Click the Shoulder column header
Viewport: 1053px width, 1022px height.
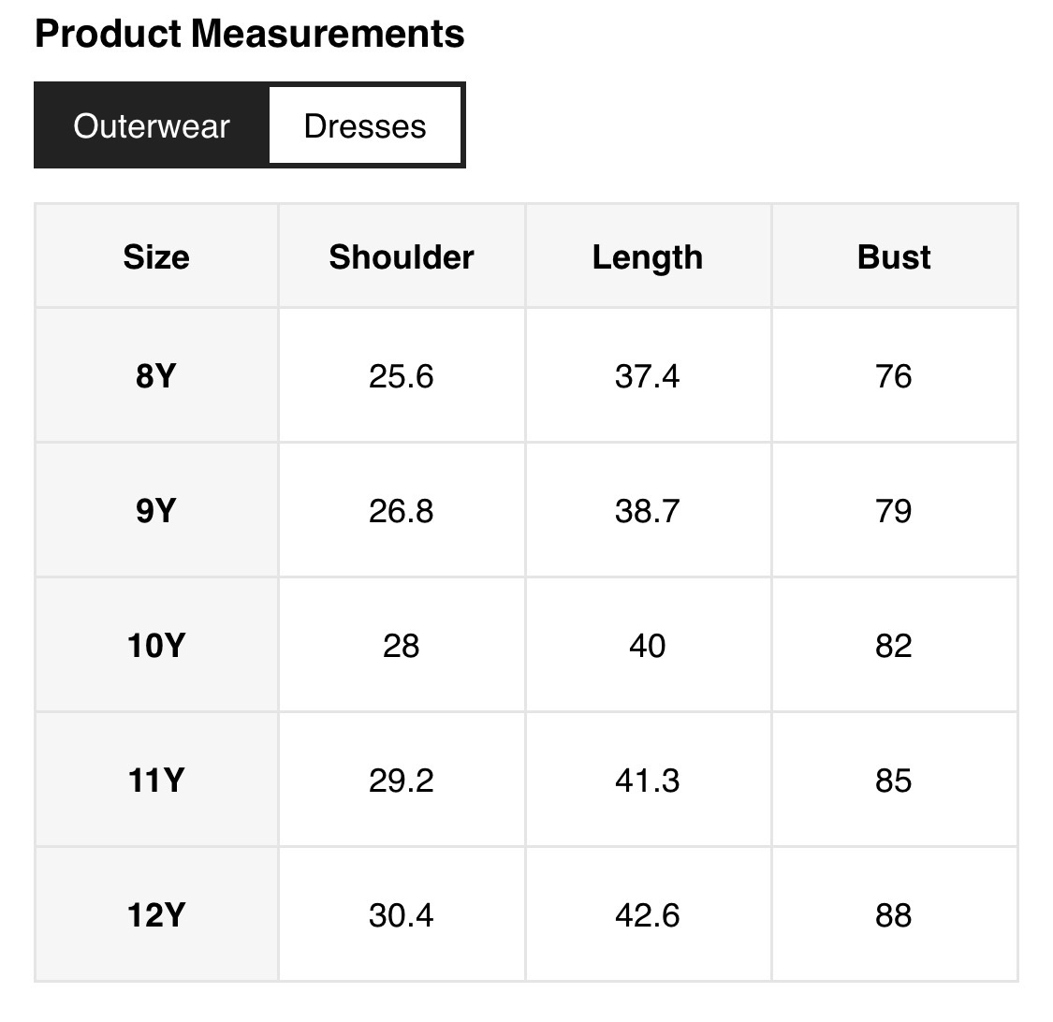point(402,257)
